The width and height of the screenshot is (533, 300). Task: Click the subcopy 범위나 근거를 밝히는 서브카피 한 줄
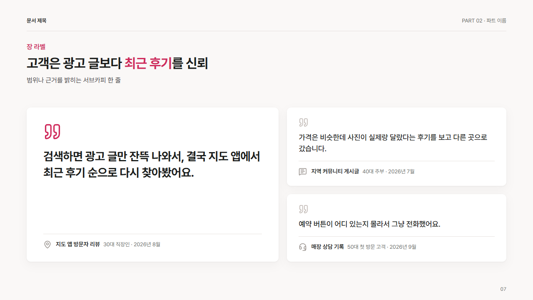(x=74, y=80)
